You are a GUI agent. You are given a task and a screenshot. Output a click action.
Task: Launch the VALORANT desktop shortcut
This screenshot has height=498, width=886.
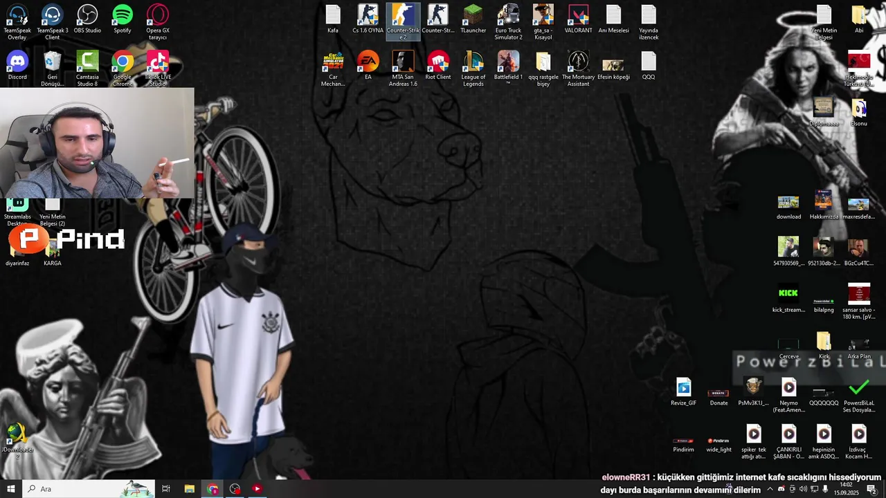(578, 19)
